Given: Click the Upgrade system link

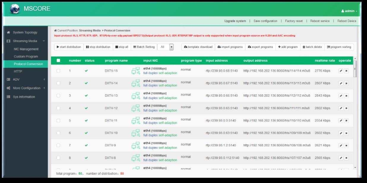Looking at the screenshot, I should [x=235, y=21].
